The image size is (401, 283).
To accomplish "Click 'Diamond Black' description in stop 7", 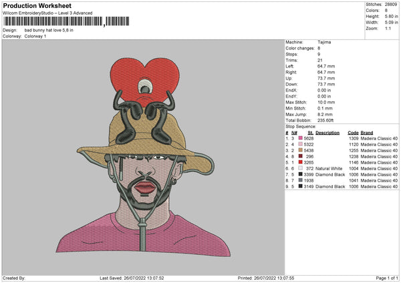I will coord(330,175).
